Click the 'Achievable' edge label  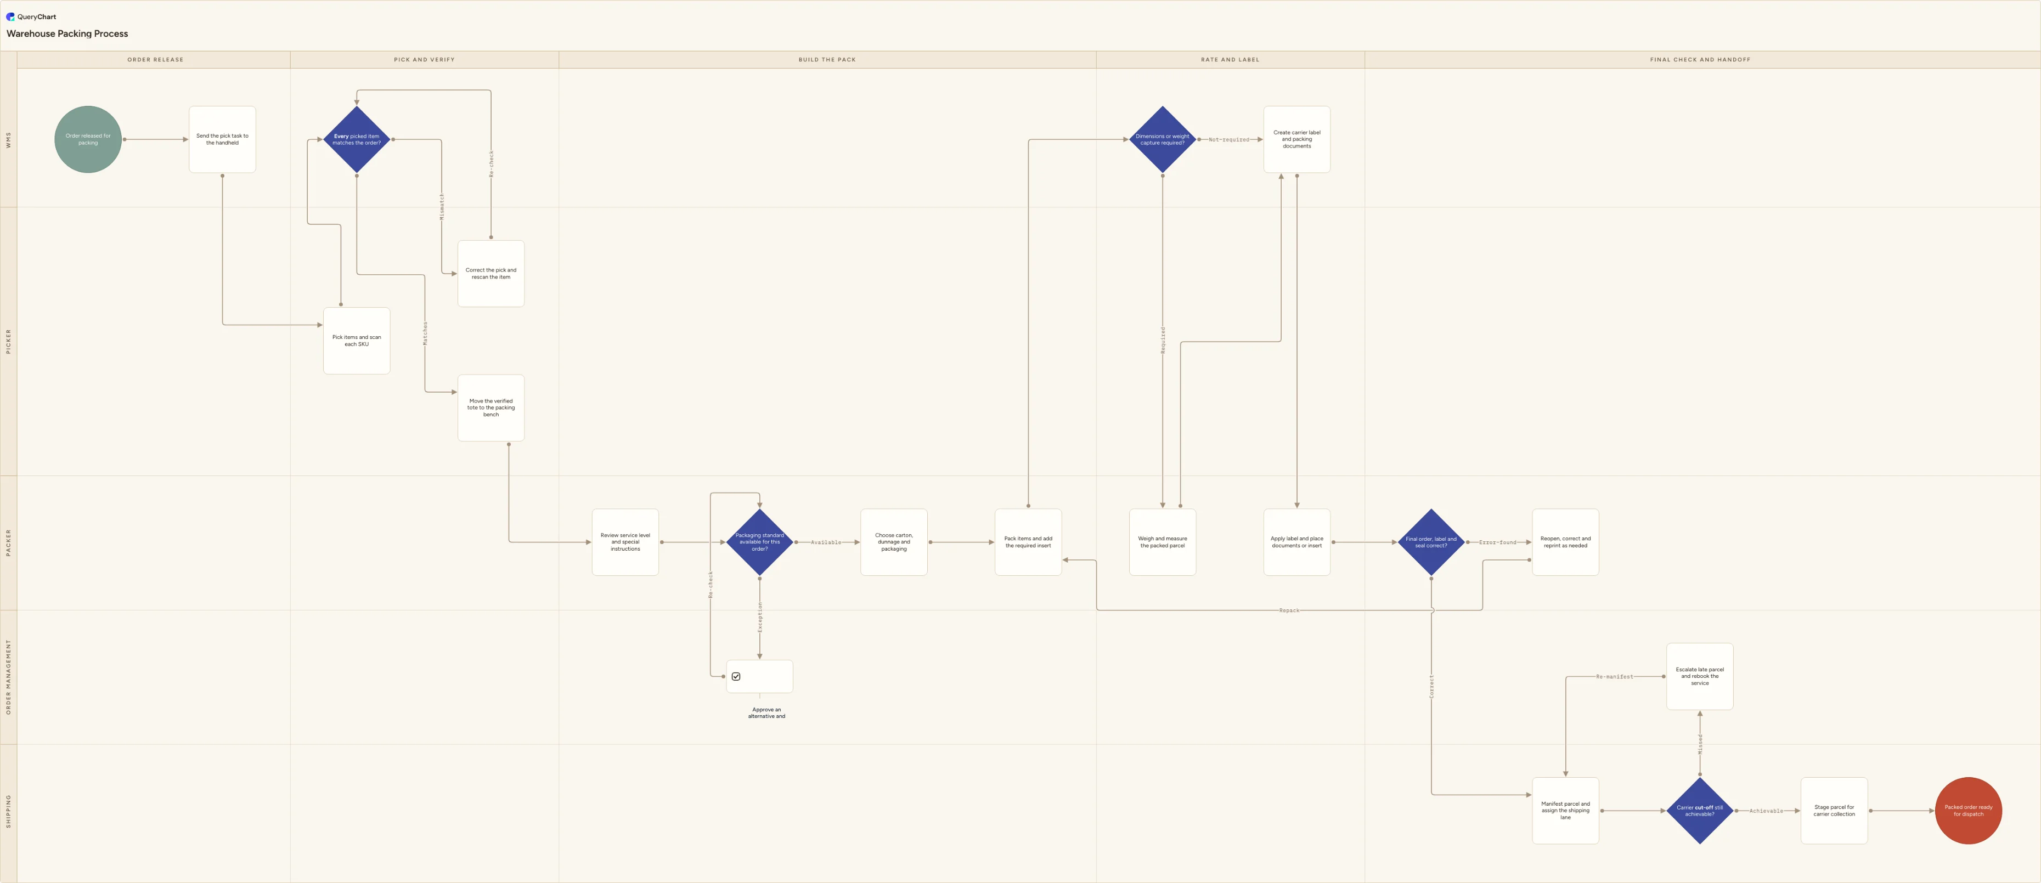pyautogui.click(x=1766, y=811)
